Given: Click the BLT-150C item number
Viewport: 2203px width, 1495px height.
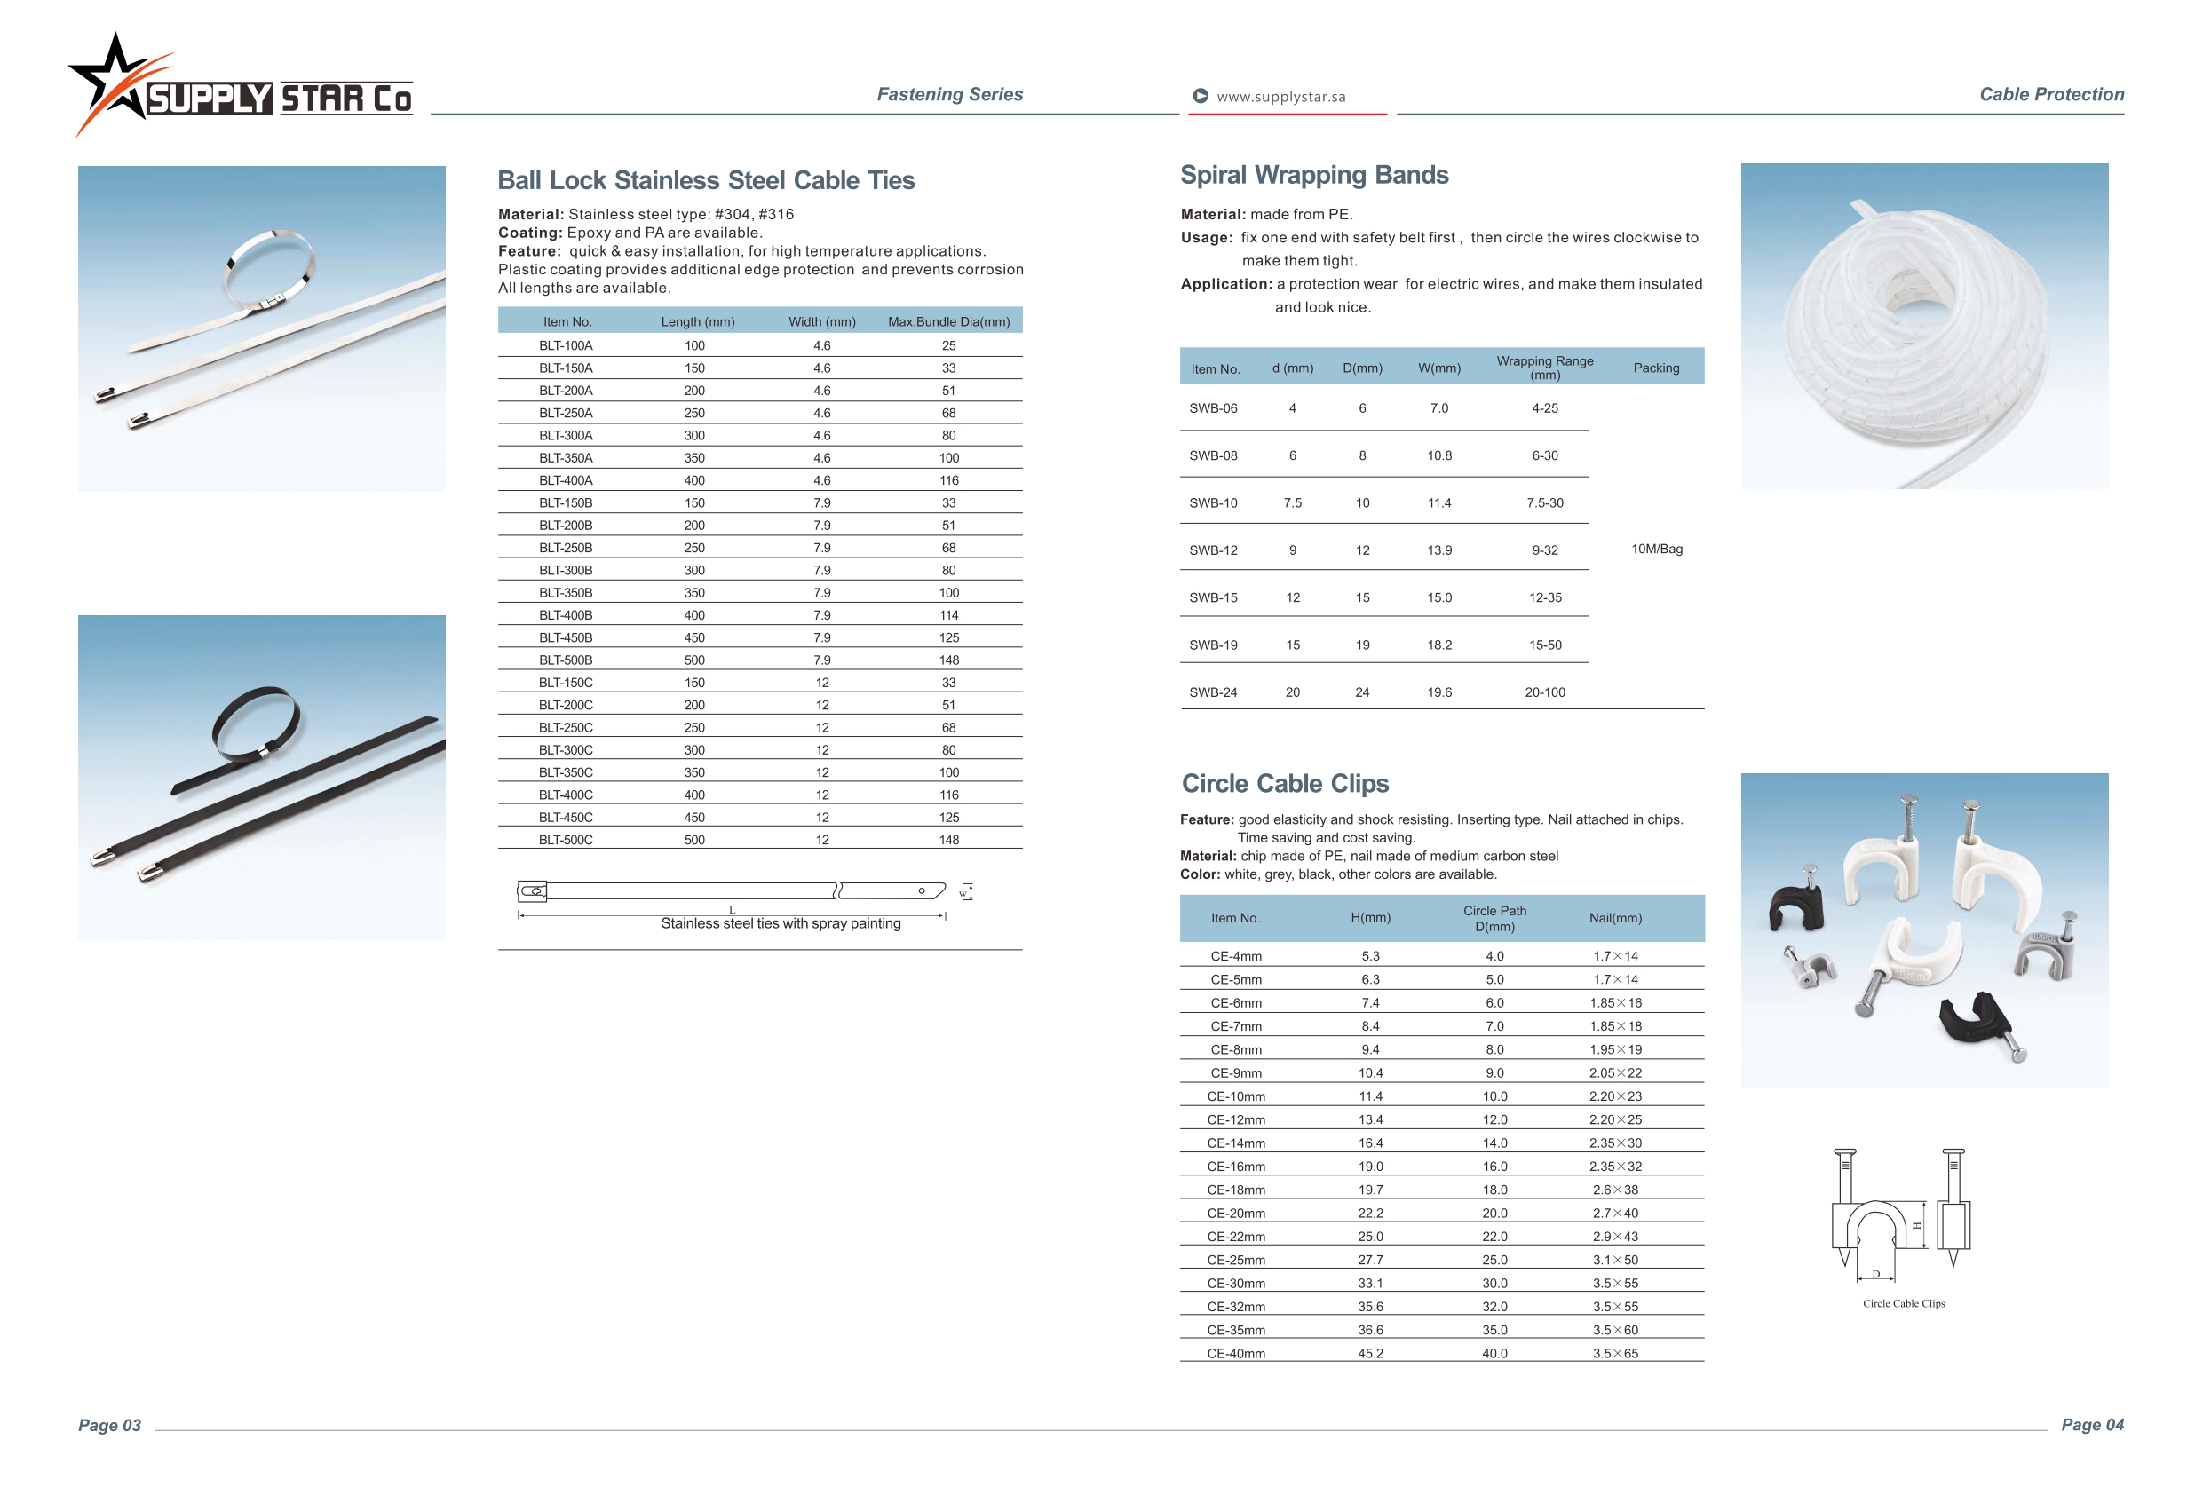Looking at the screenshot, I should click(x=566, y=683).
